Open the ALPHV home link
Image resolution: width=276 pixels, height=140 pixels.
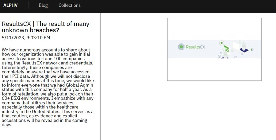10,5
